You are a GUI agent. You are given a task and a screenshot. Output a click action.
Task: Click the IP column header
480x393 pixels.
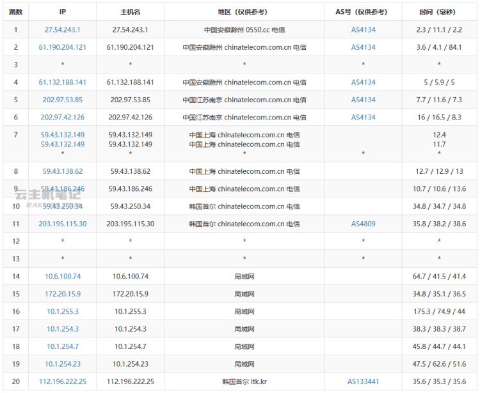(63, 12)
